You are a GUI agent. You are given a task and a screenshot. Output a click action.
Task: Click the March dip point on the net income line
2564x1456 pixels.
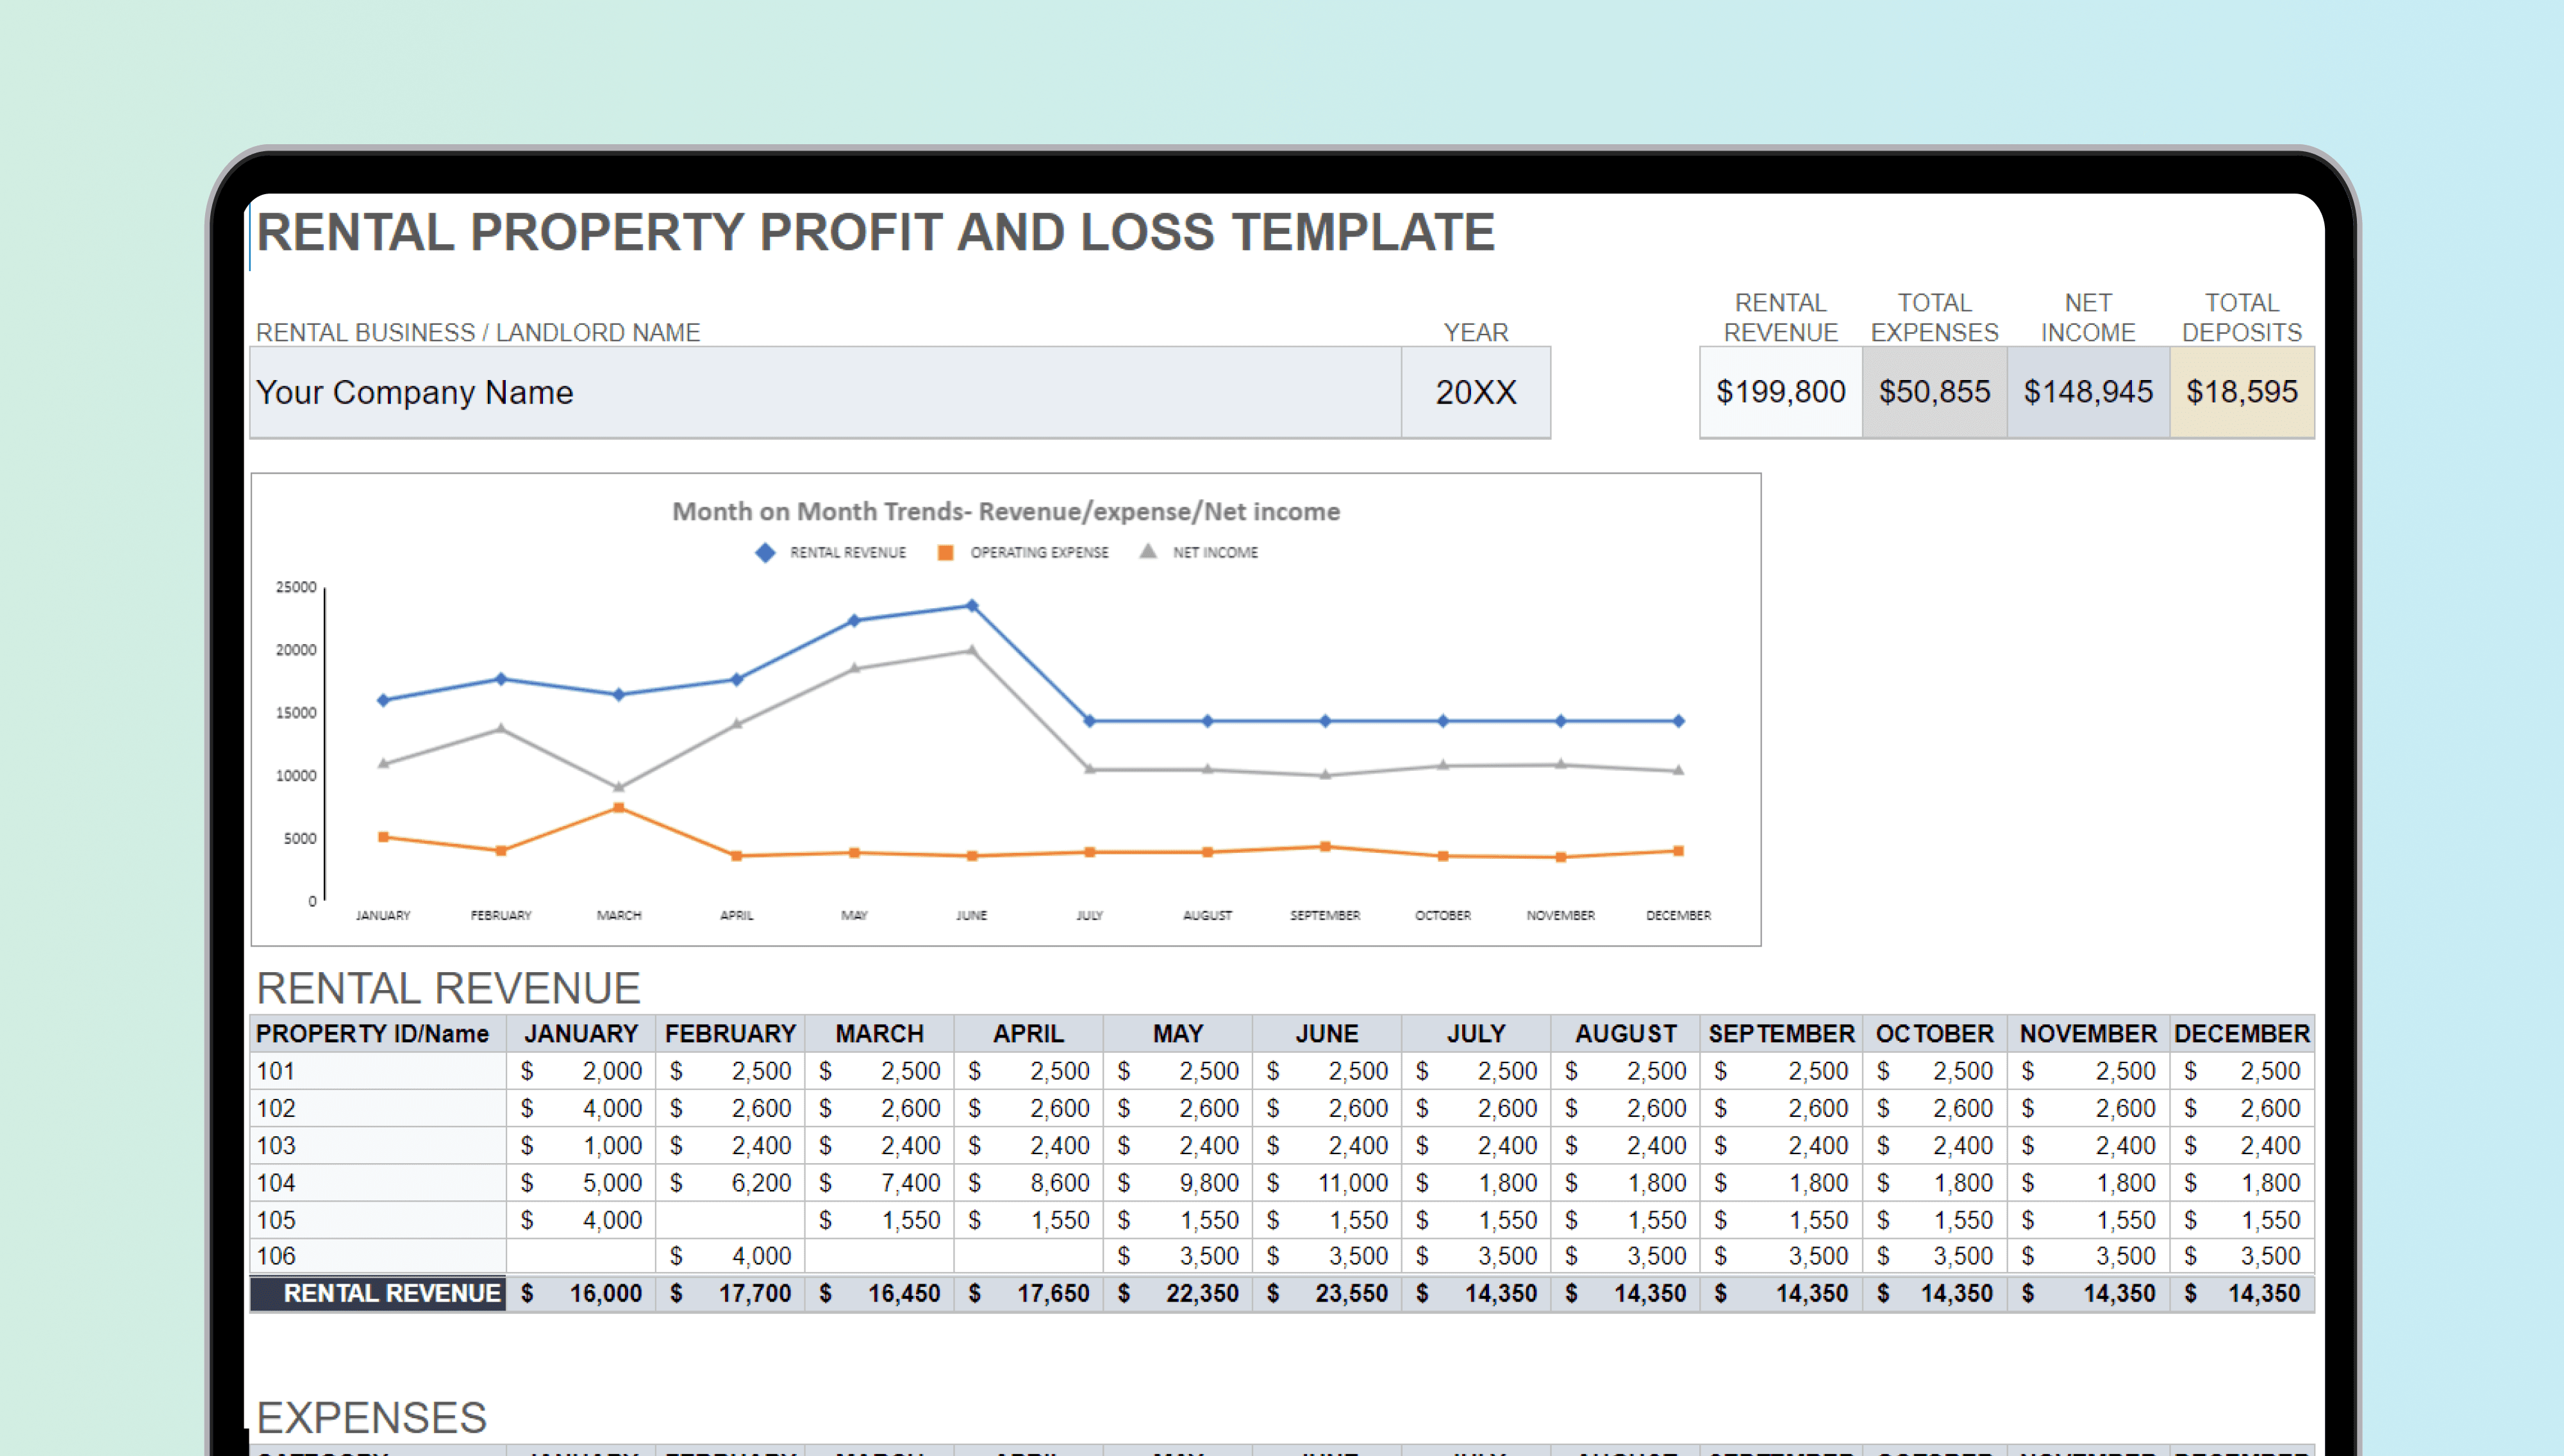click(x=619, y=787)
